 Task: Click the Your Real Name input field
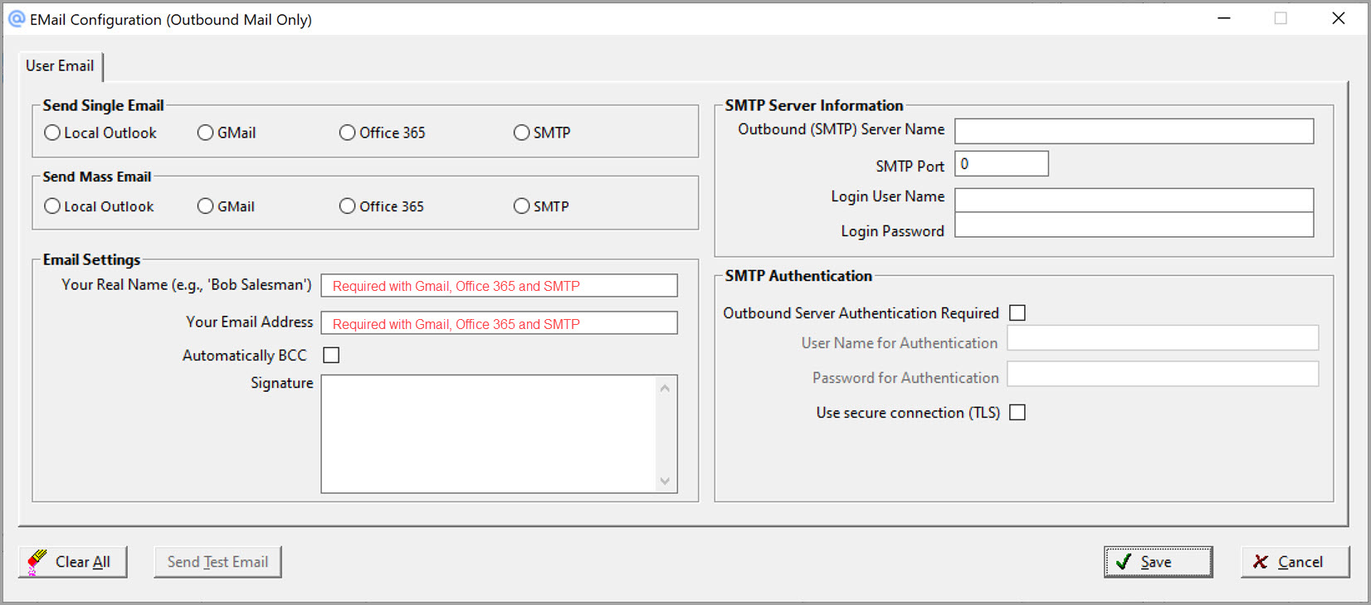[x=499, y=286]
